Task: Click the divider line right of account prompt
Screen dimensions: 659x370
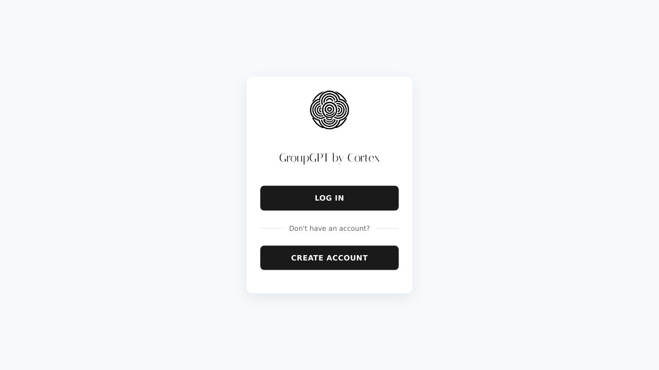Action: [387, 228]
